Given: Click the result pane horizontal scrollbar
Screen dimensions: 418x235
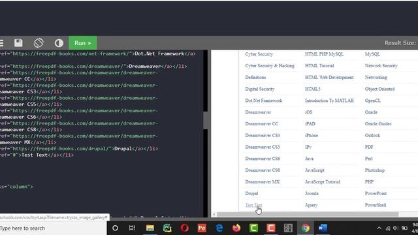Looking at the screenshot, I should click(308, 214).
